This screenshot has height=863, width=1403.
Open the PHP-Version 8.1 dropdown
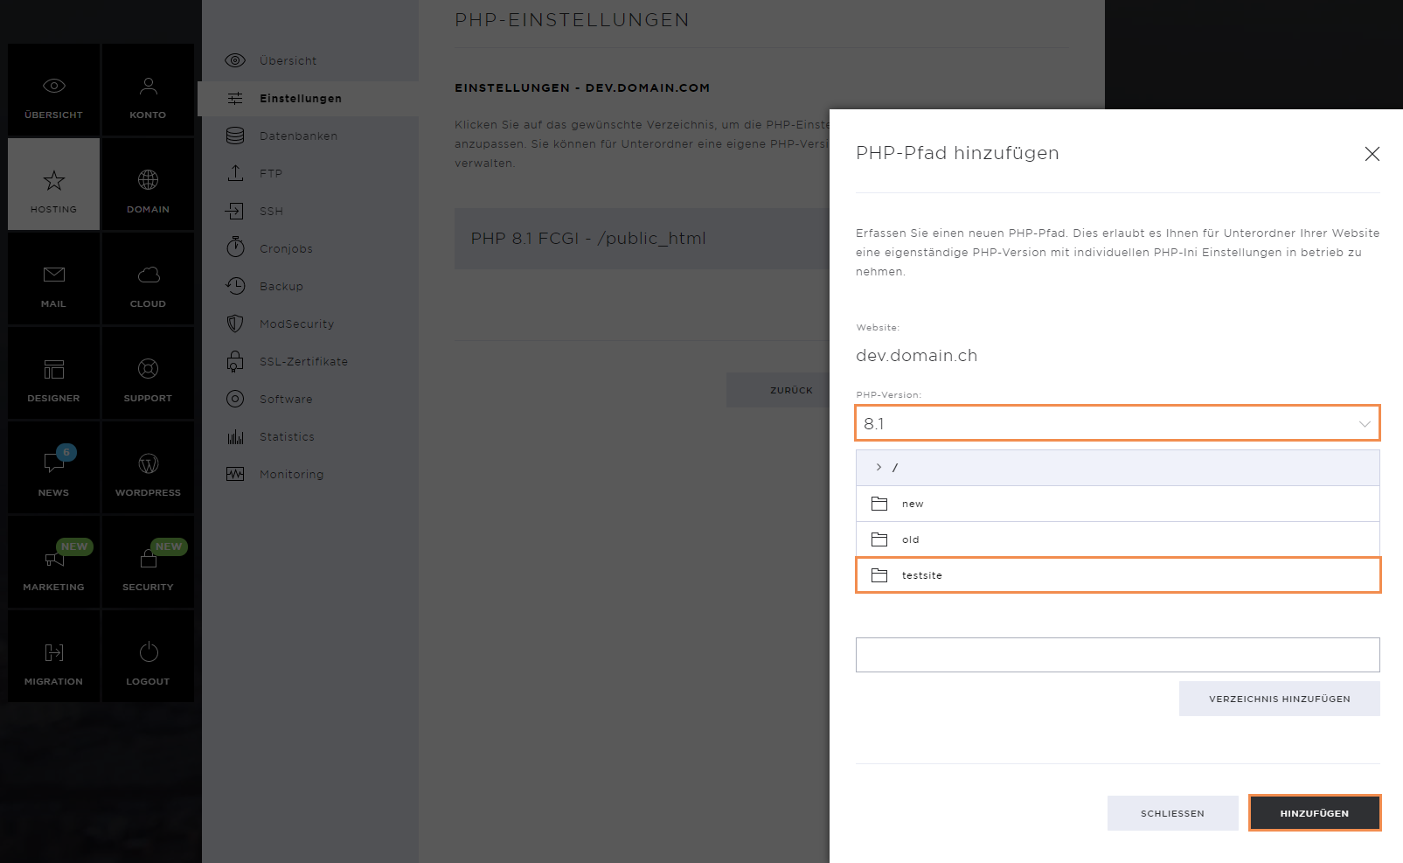(1117, 423)
